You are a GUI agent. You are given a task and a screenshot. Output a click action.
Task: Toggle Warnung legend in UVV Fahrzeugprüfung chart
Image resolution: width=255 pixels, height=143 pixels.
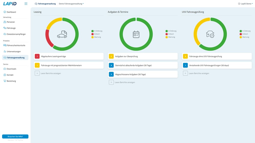pos(244,37)
